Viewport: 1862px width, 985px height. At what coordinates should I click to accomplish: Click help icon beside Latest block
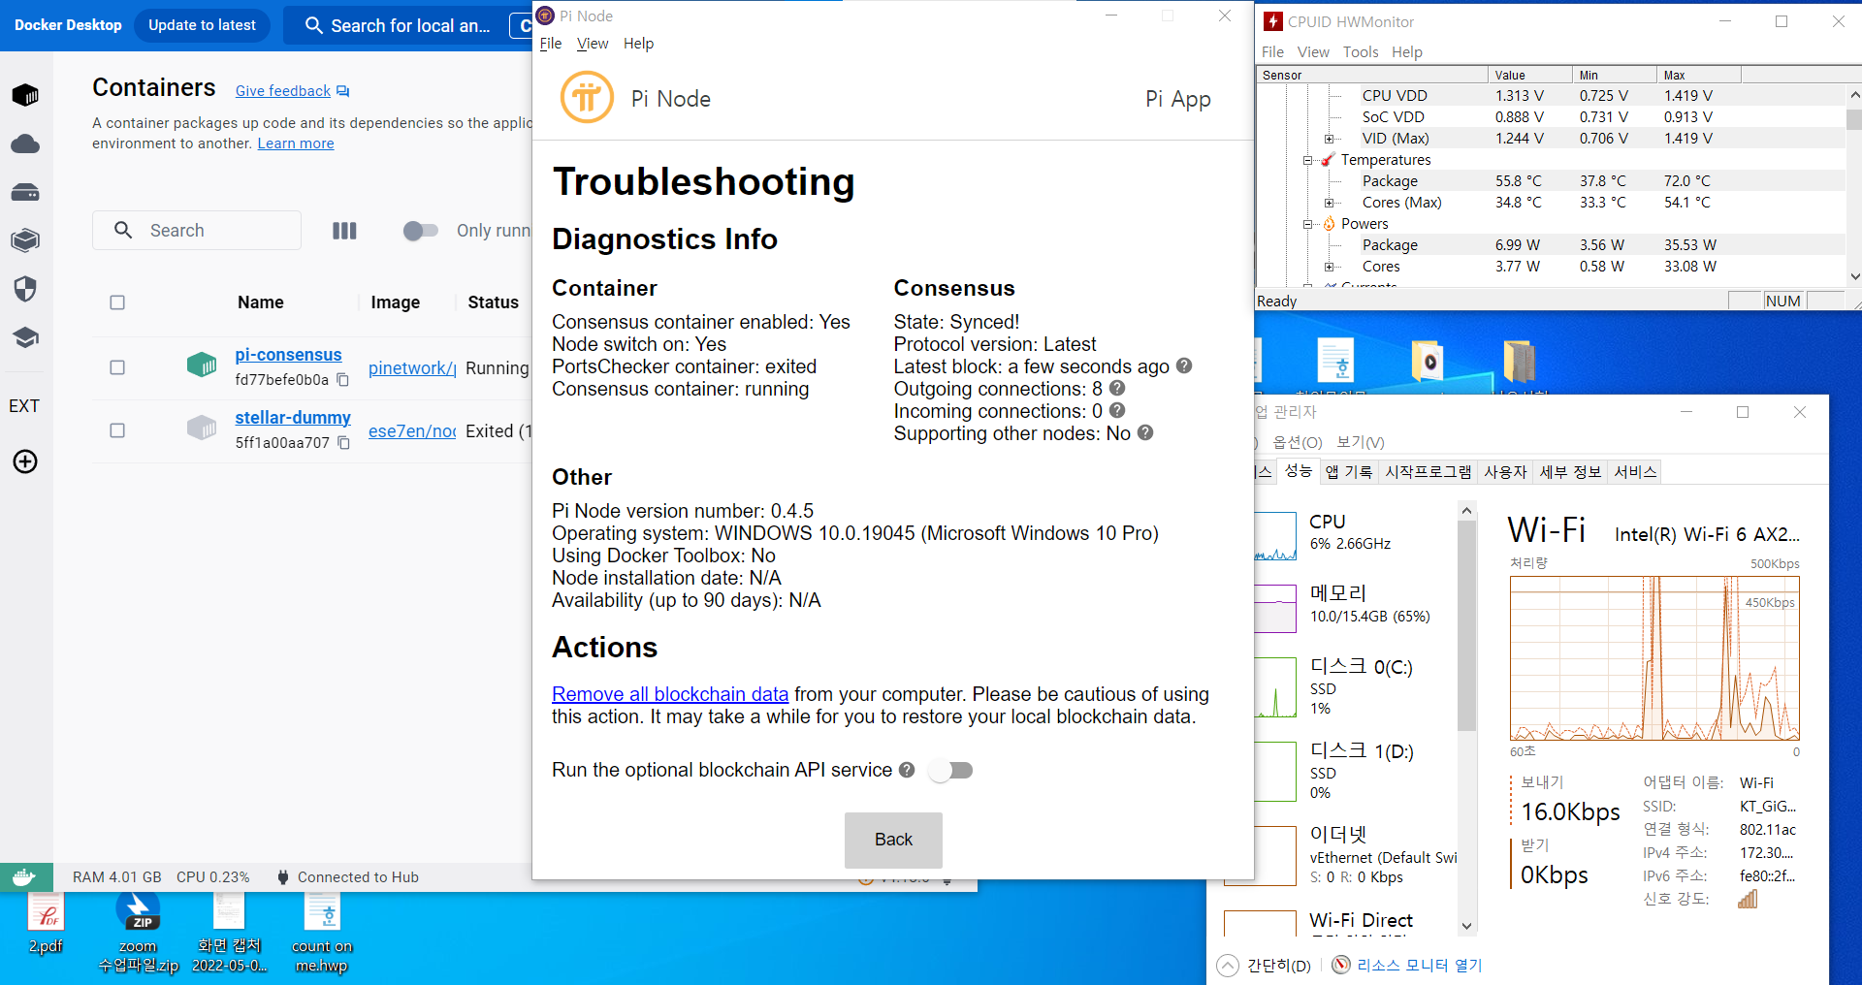1184,365
